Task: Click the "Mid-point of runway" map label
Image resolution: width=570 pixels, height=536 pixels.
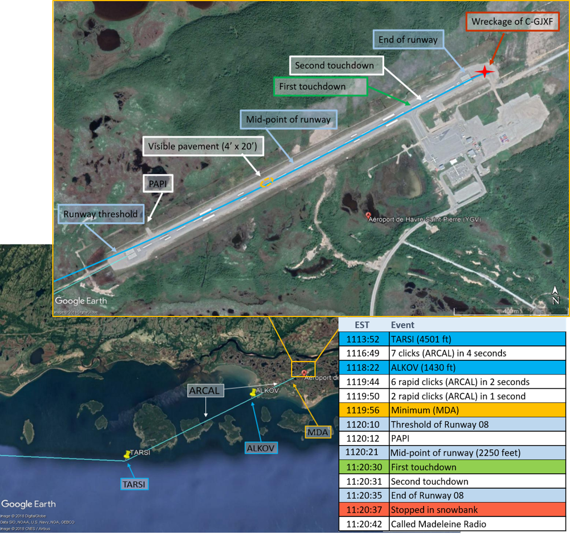Action: pyautogui.click(x=288, y=119)
